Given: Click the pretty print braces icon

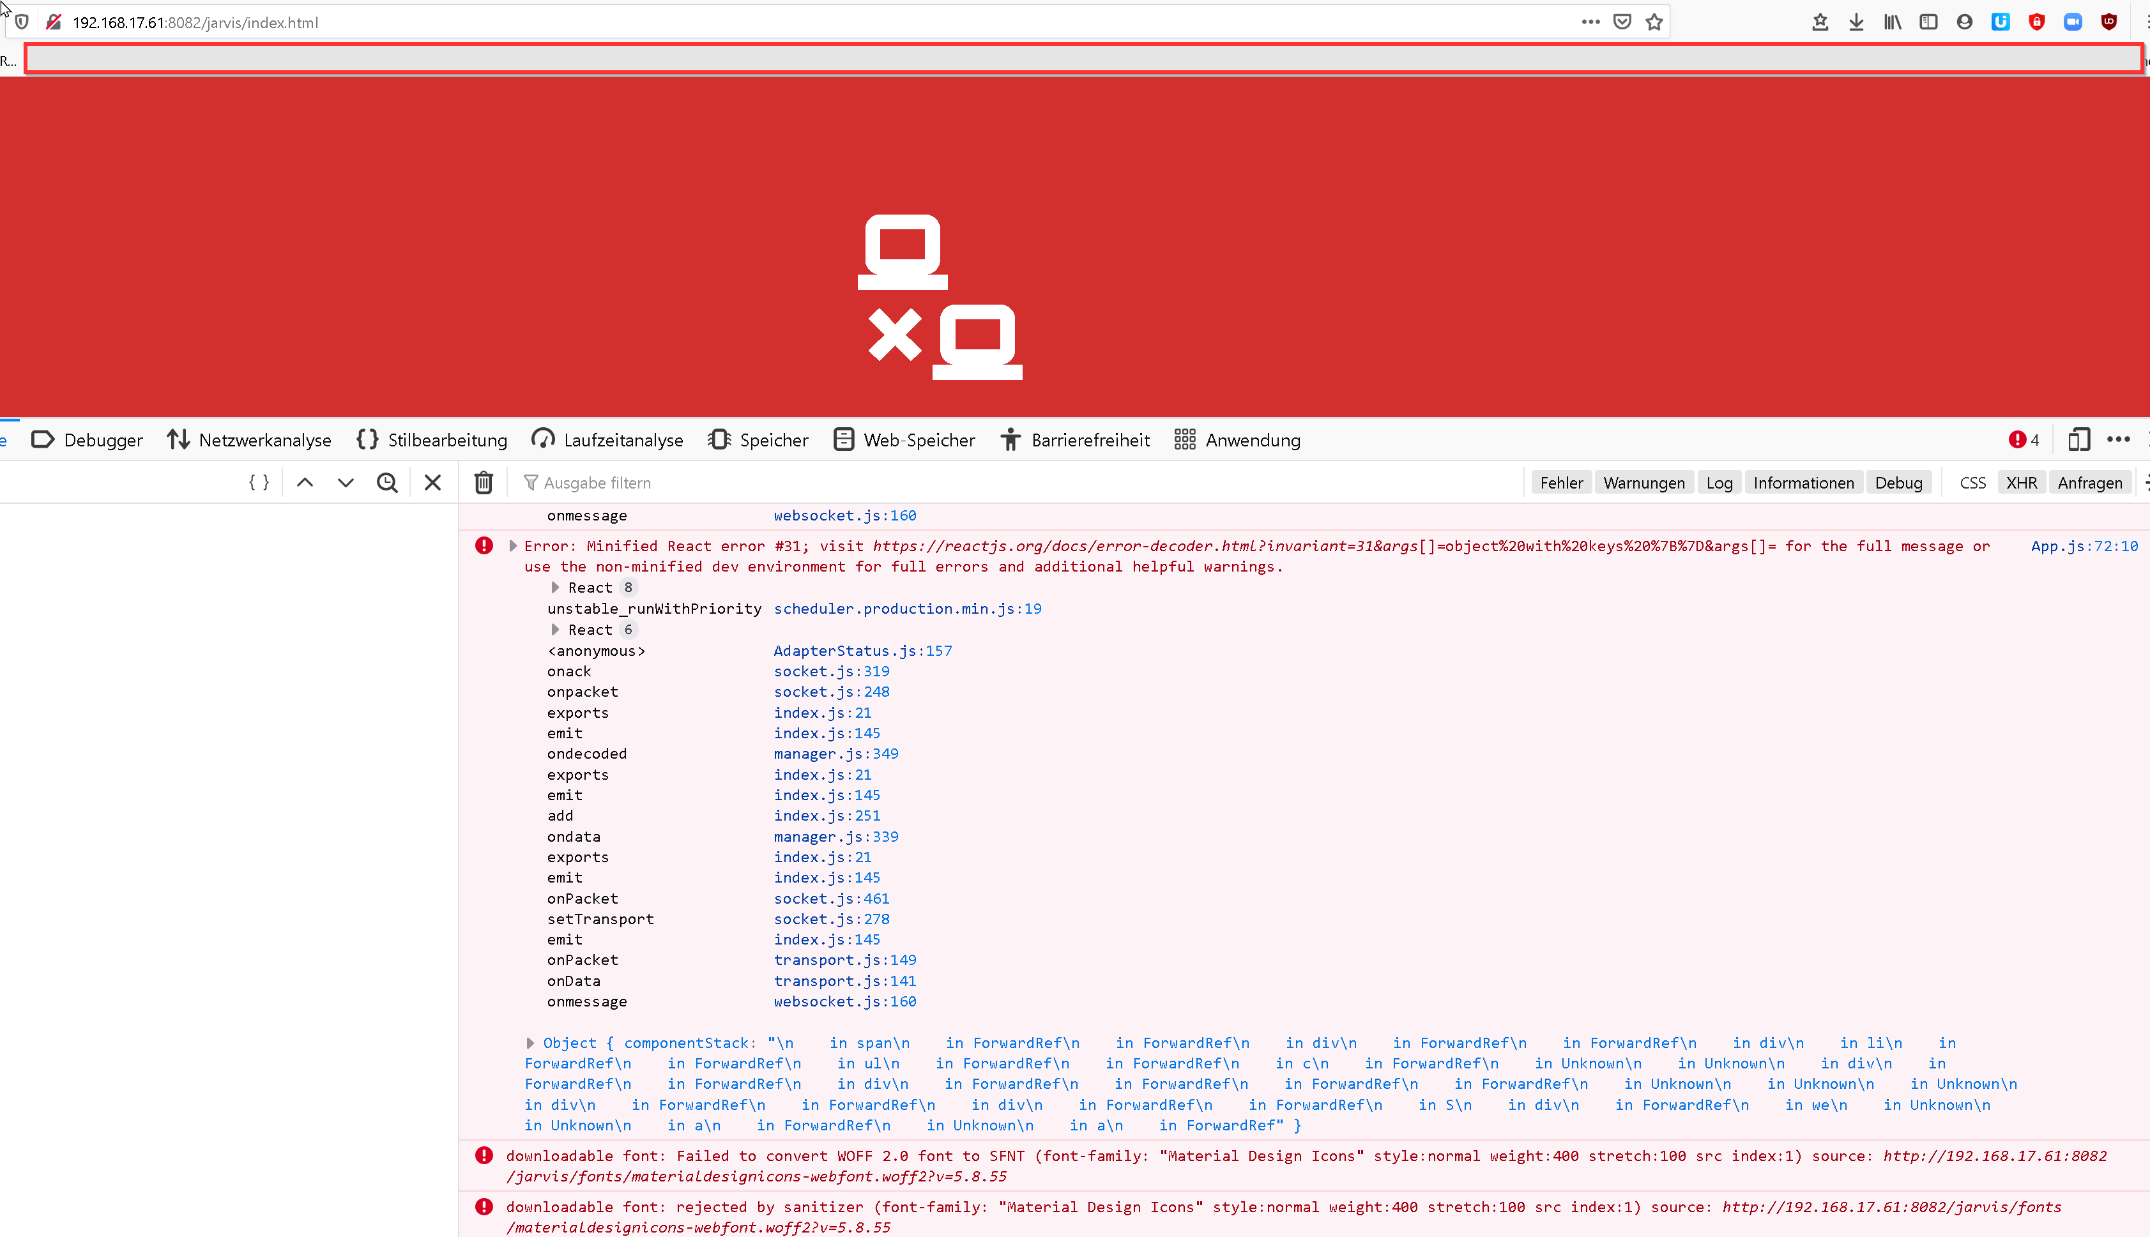Looking at the screenshot, I should coord(259,483).
